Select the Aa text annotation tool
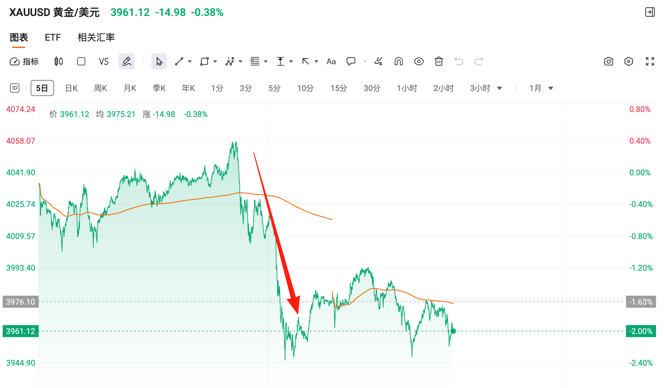Screen dimensions: 664x388 [x=331, y=61]
